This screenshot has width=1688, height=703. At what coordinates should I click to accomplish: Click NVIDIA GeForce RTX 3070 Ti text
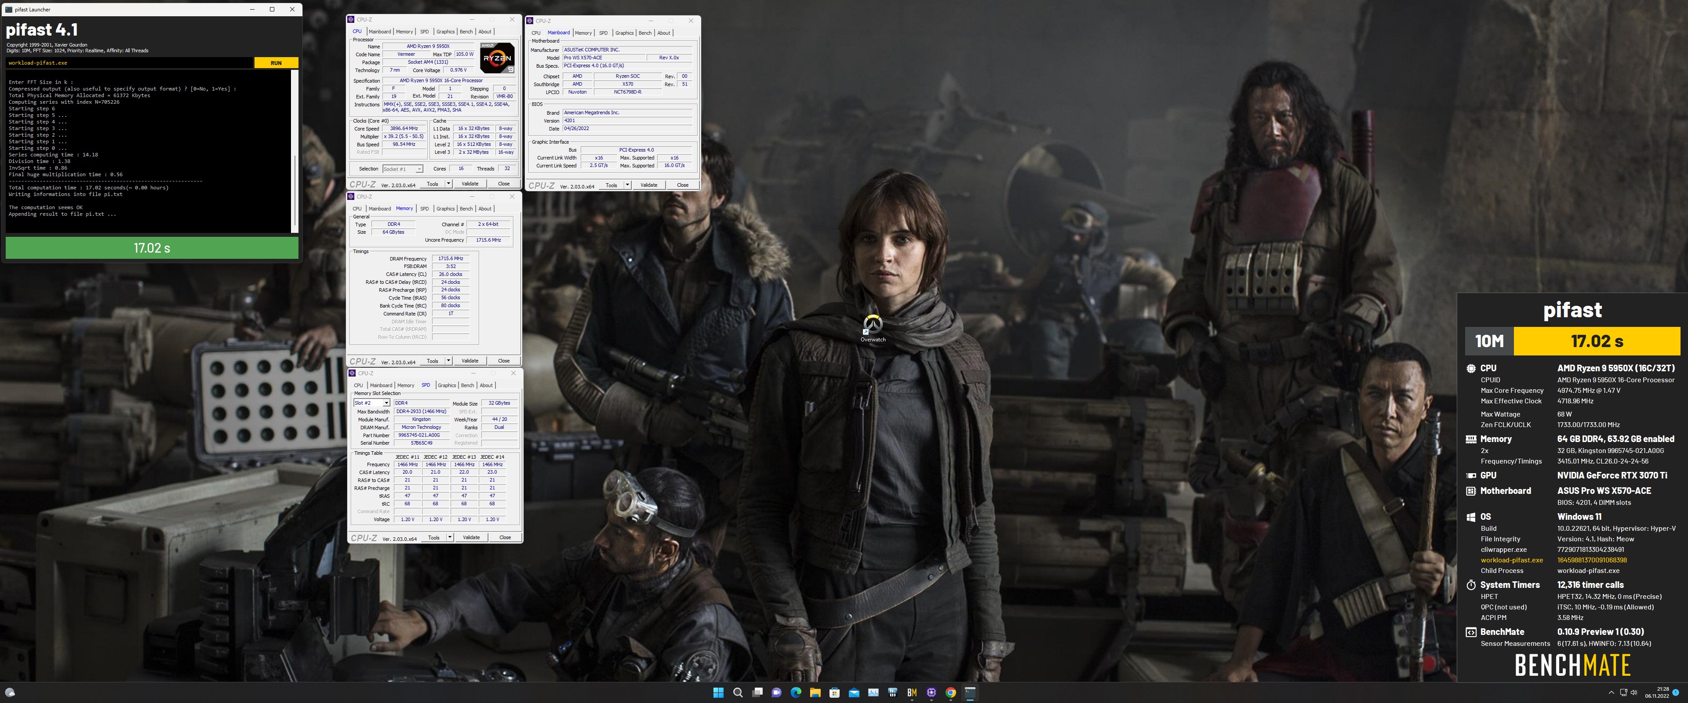[1612, 475]
